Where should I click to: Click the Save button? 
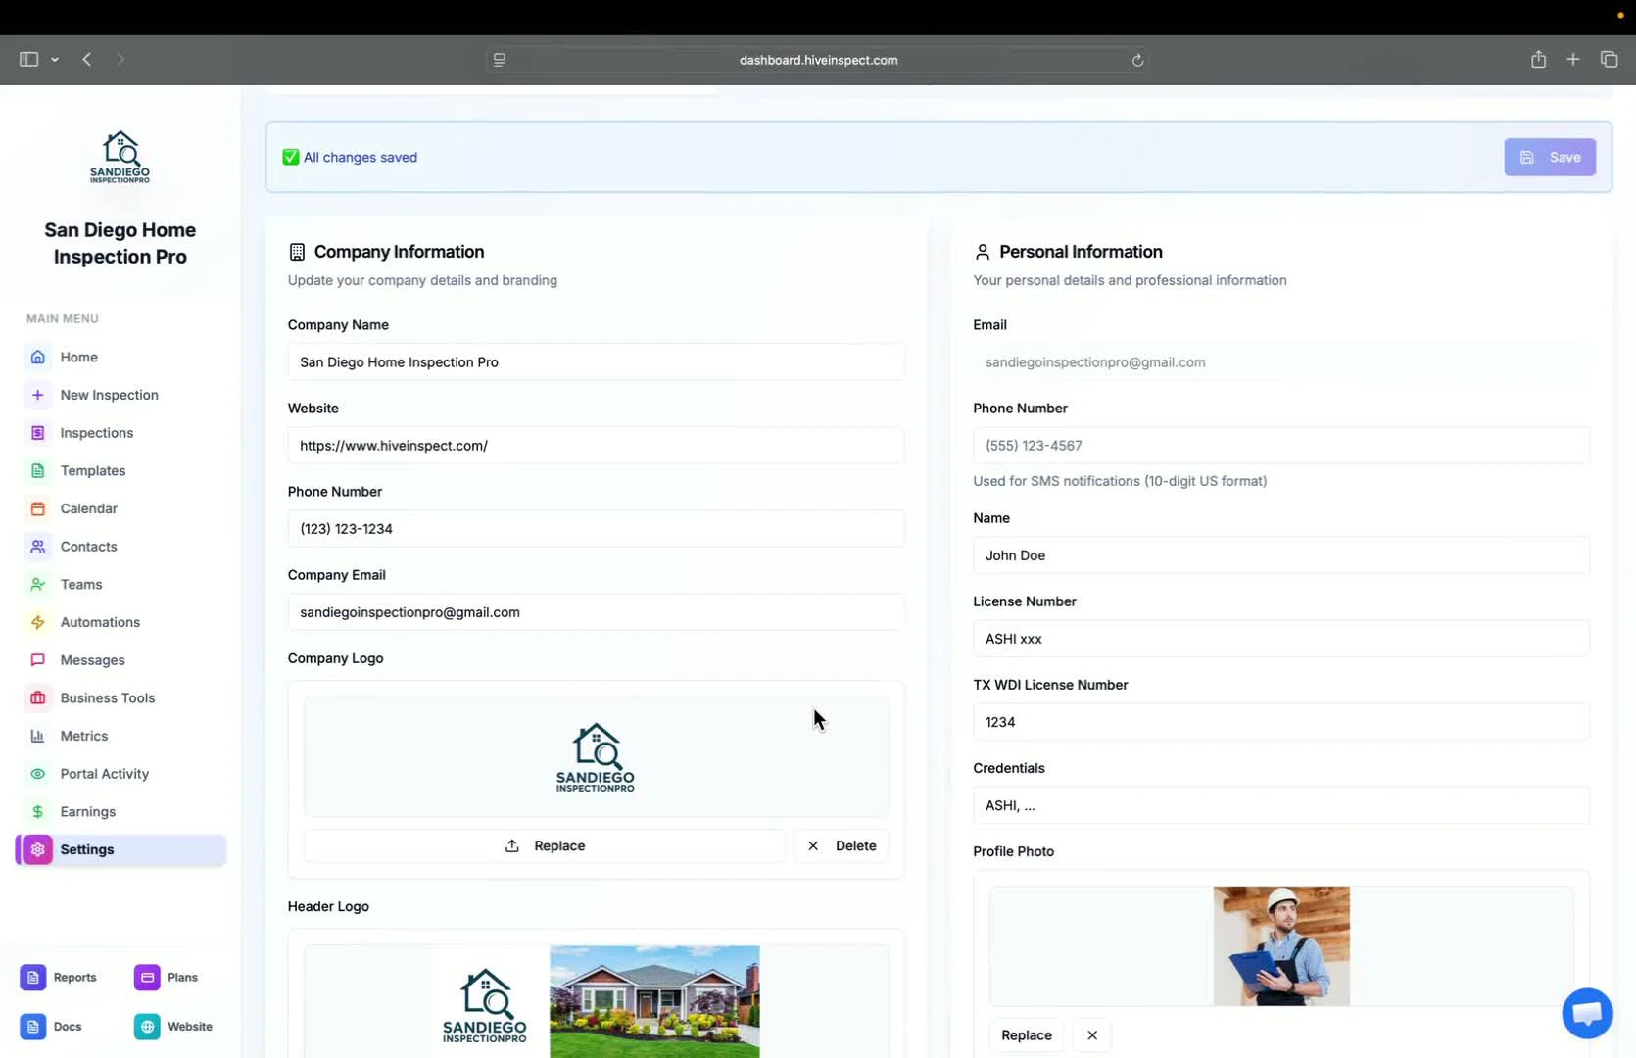[1550, 157]
